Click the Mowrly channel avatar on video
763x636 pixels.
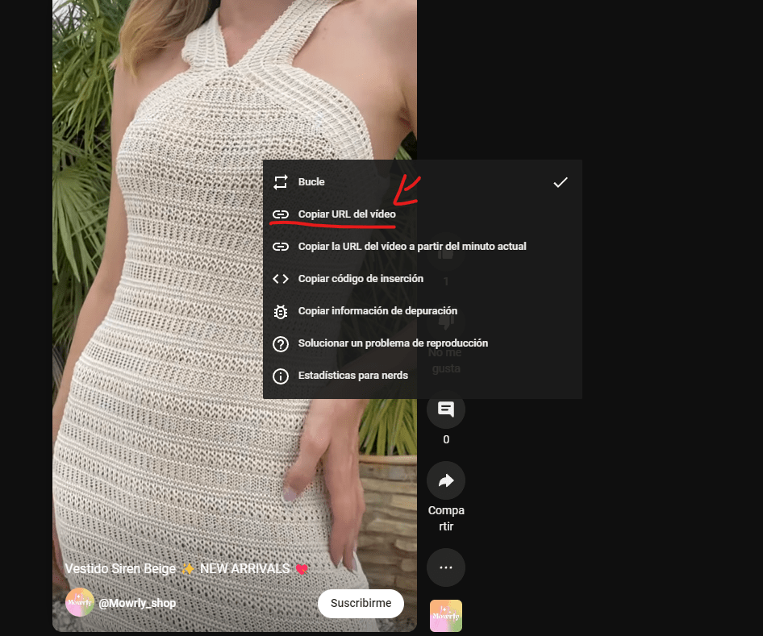79,602
